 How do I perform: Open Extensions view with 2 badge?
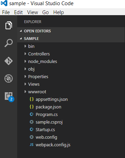coord(9,97)
